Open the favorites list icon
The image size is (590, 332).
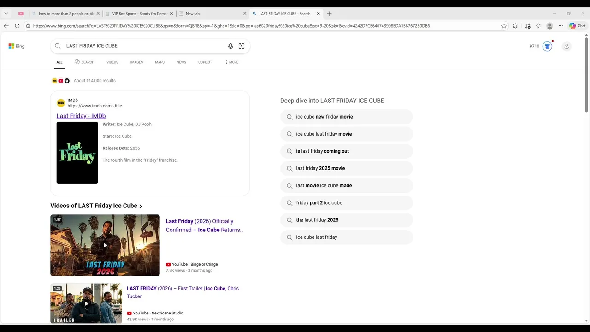pyautogui.click(x=538, y=26)
